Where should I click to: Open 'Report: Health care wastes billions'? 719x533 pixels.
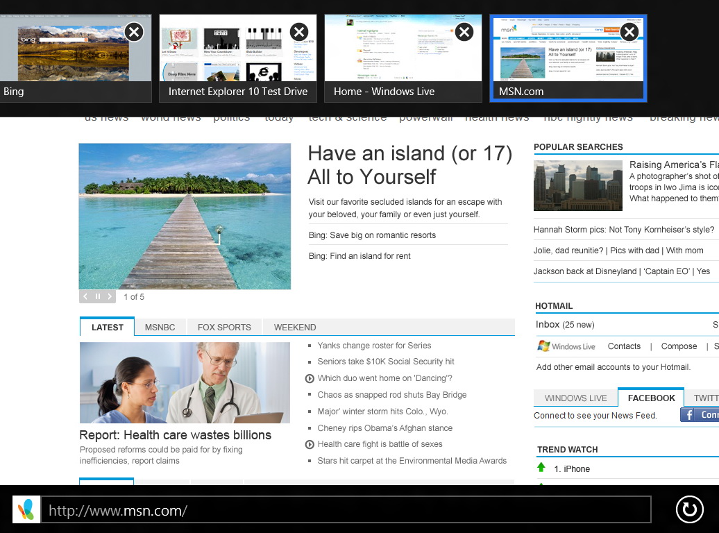(x=175, y=435)
